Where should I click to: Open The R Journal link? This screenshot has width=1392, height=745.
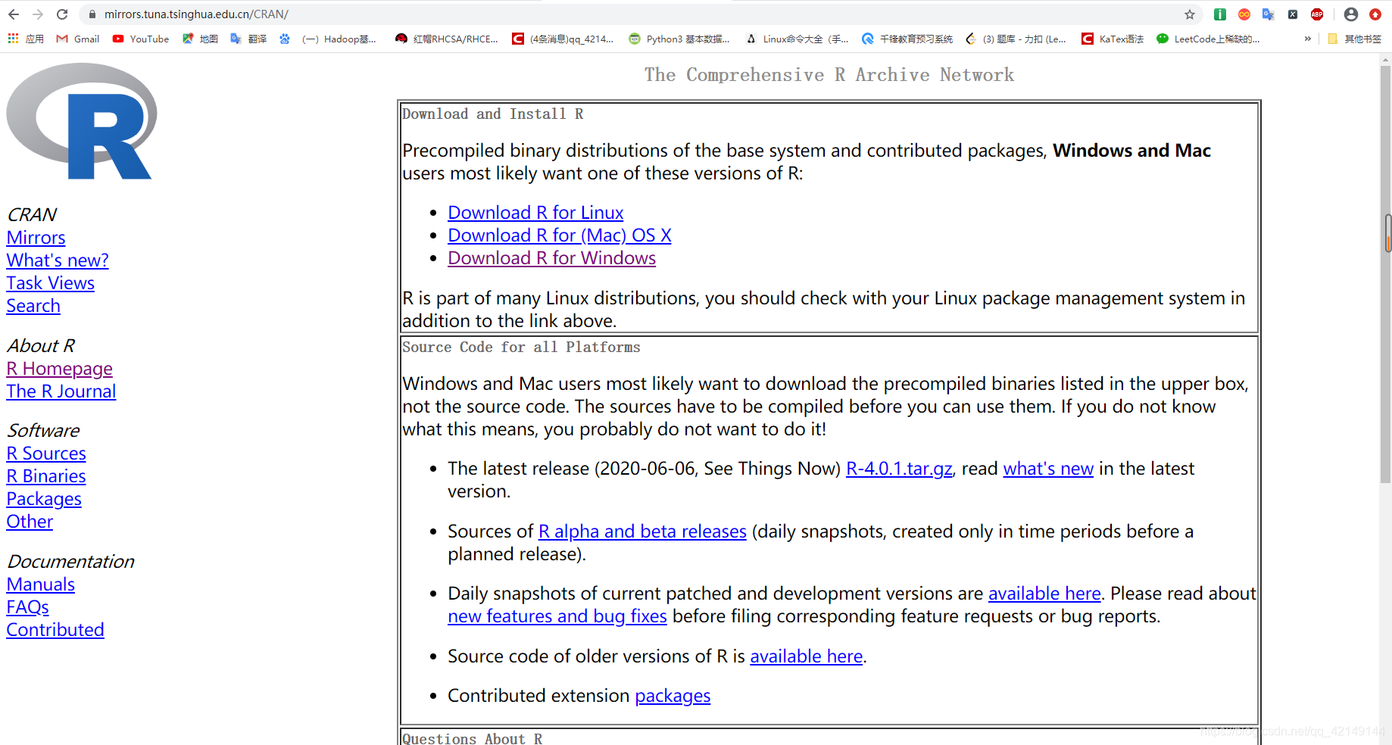(x=61, y=391)
